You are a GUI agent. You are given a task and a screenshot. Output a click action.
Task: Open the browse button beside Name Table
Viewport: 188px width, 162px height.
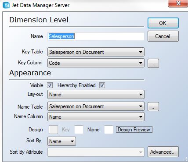tap(153, 107)
